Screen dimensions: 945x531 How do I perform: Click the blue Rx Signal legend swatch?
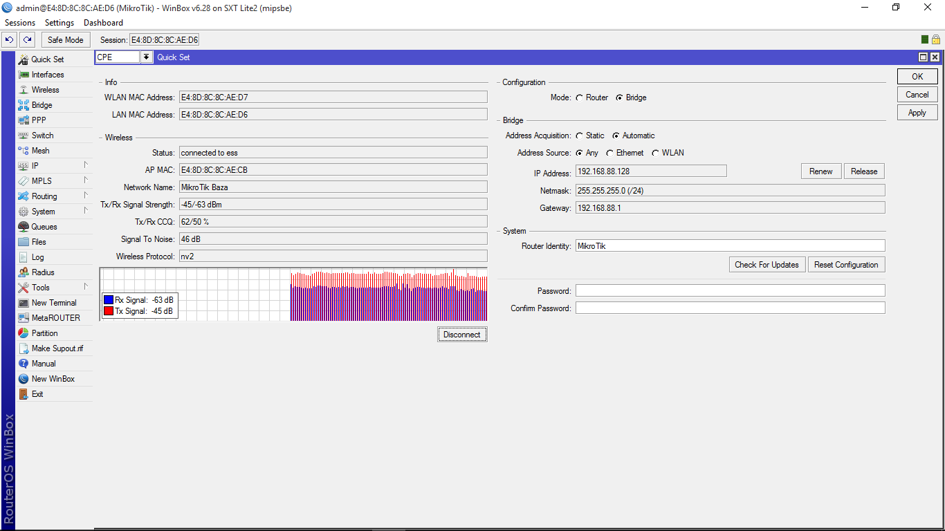click(108, 300)
